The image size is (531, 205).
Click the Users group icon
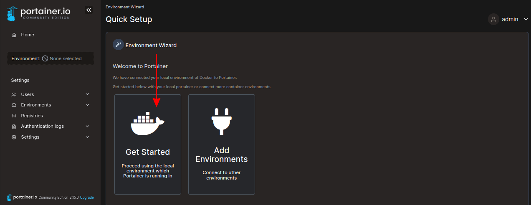pos(14,95)
